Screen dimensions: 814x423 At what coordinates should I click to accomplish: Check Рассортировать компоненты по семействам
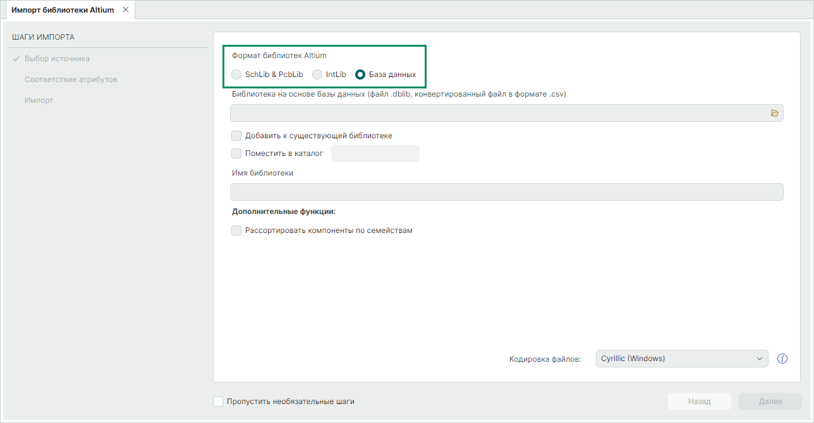tap(236, 230)
